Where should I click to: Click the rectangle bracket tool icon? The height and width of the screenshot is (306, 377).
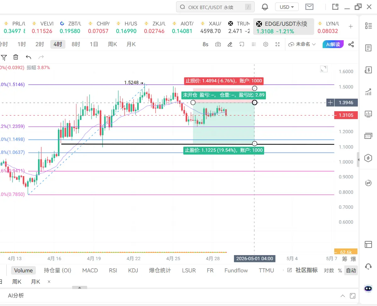tap(241, 44)
